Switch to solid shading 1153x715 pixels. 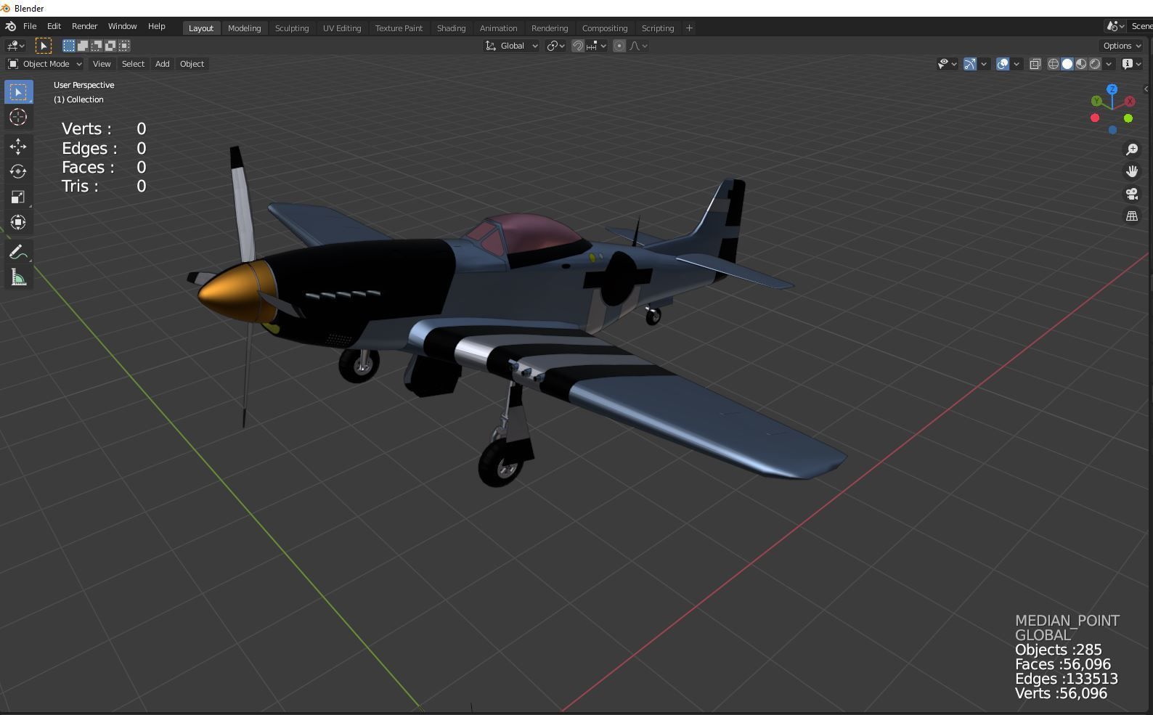pyautogui.click(x=1067, y=64)
